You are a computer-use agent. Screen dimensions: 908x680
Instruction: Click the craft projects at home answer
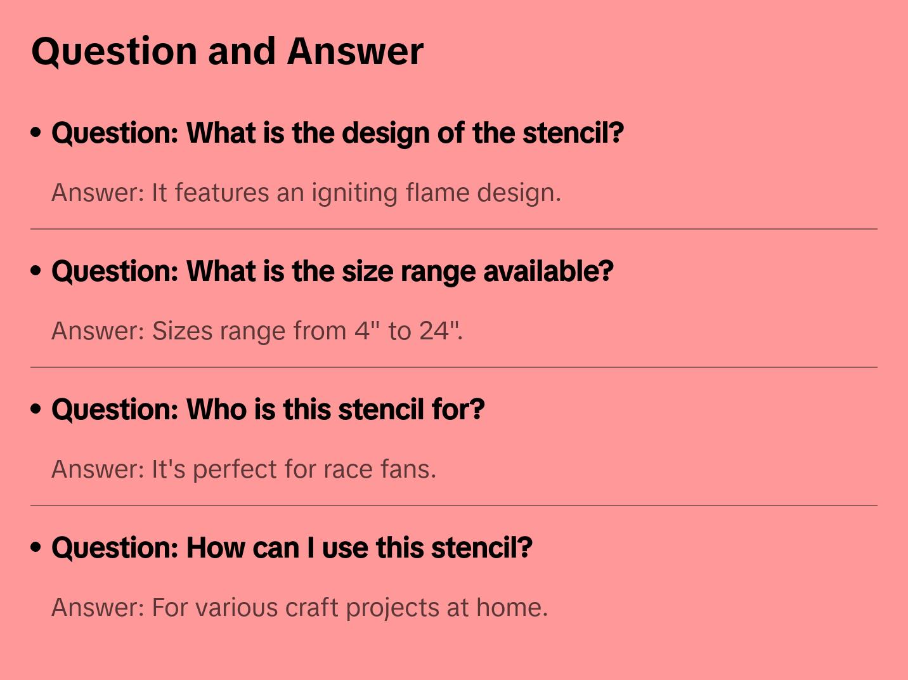coord(299,608)
